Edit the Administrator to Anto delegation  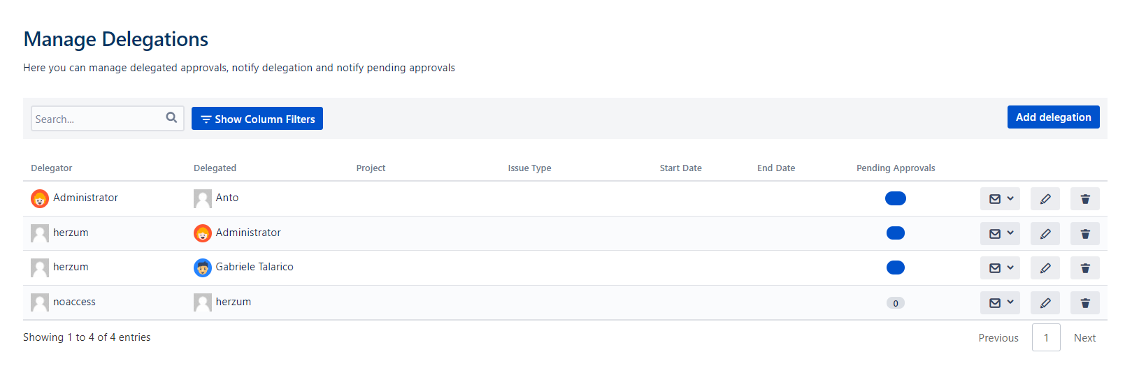point(1045,199)
